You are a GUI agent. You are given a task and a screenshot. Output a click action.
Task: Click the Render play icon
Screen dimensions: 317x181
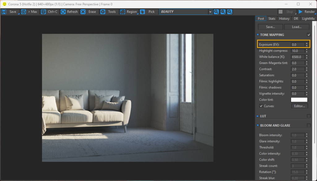click(301, 12)
